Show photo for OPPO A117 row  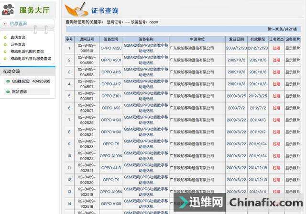293,84
